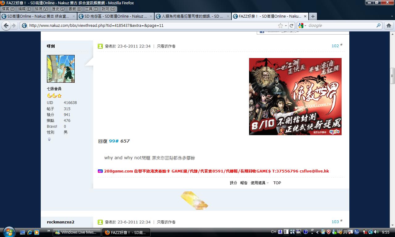Open the new tab plus button
Viewport: 395px width, 237px height.
tap(313, 16)
